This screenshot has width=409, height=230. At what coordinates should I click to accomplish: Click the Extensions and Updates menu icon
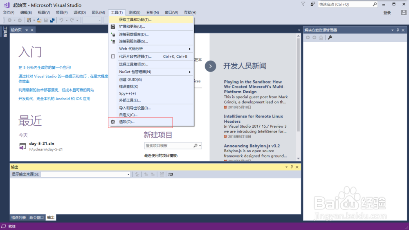coord(113,27)
